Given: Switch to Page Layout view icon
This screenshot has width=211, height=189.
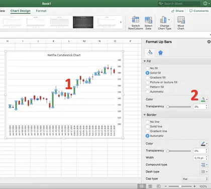Looking at the screenshot, I should coord(150,186).
